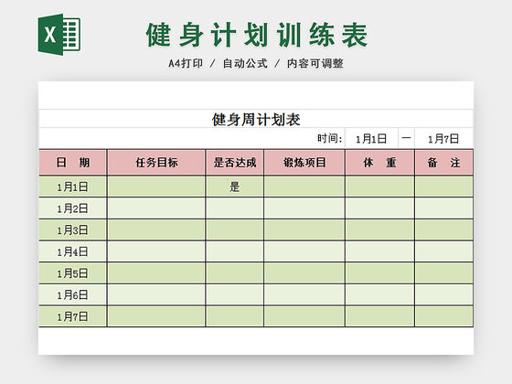The width and height of the screenshot is (512, 384).
Task: Select the 是否达成 cell for 1月3日 row
Action: coord(235,229)
